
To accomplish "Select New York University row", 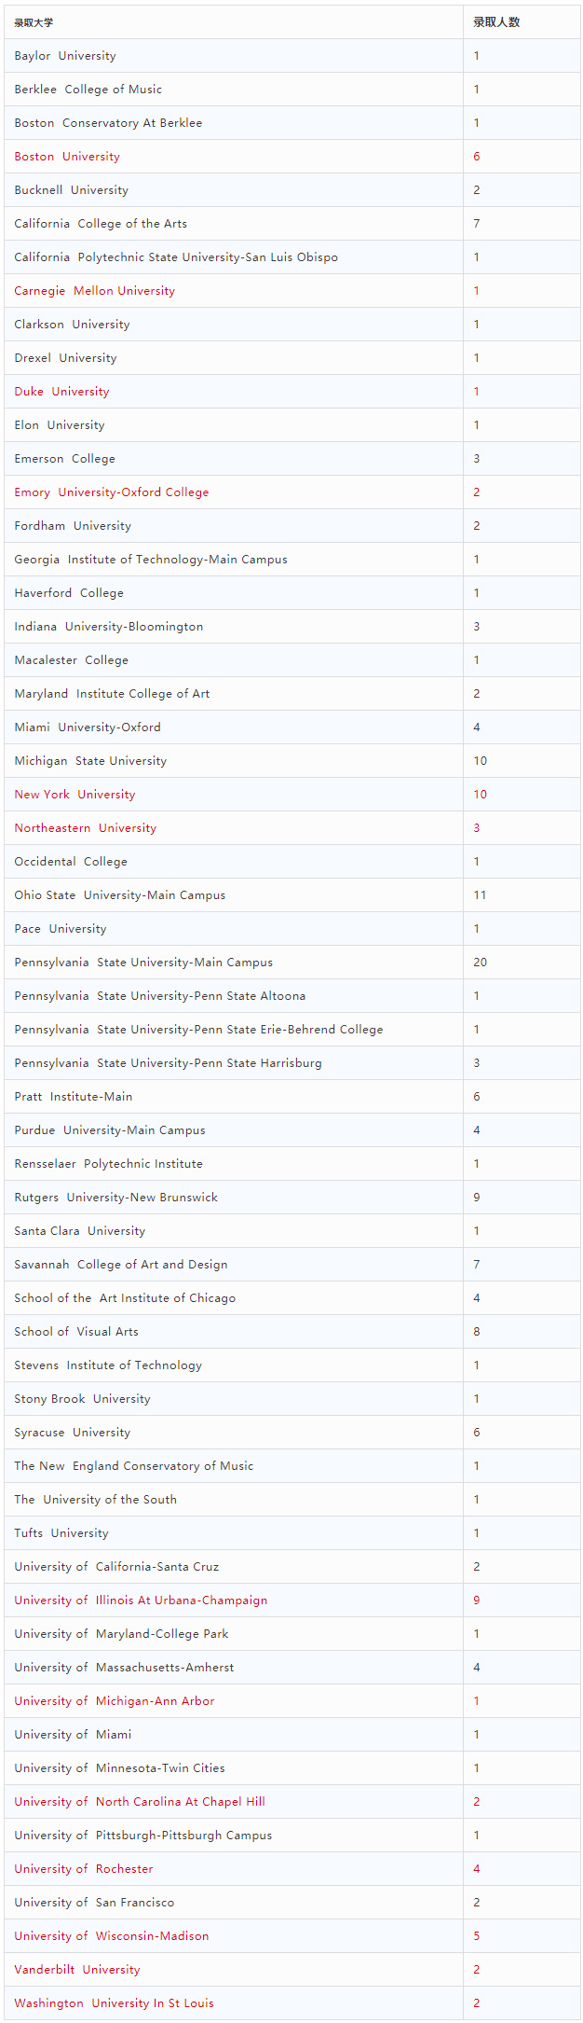I will [291, 795].
